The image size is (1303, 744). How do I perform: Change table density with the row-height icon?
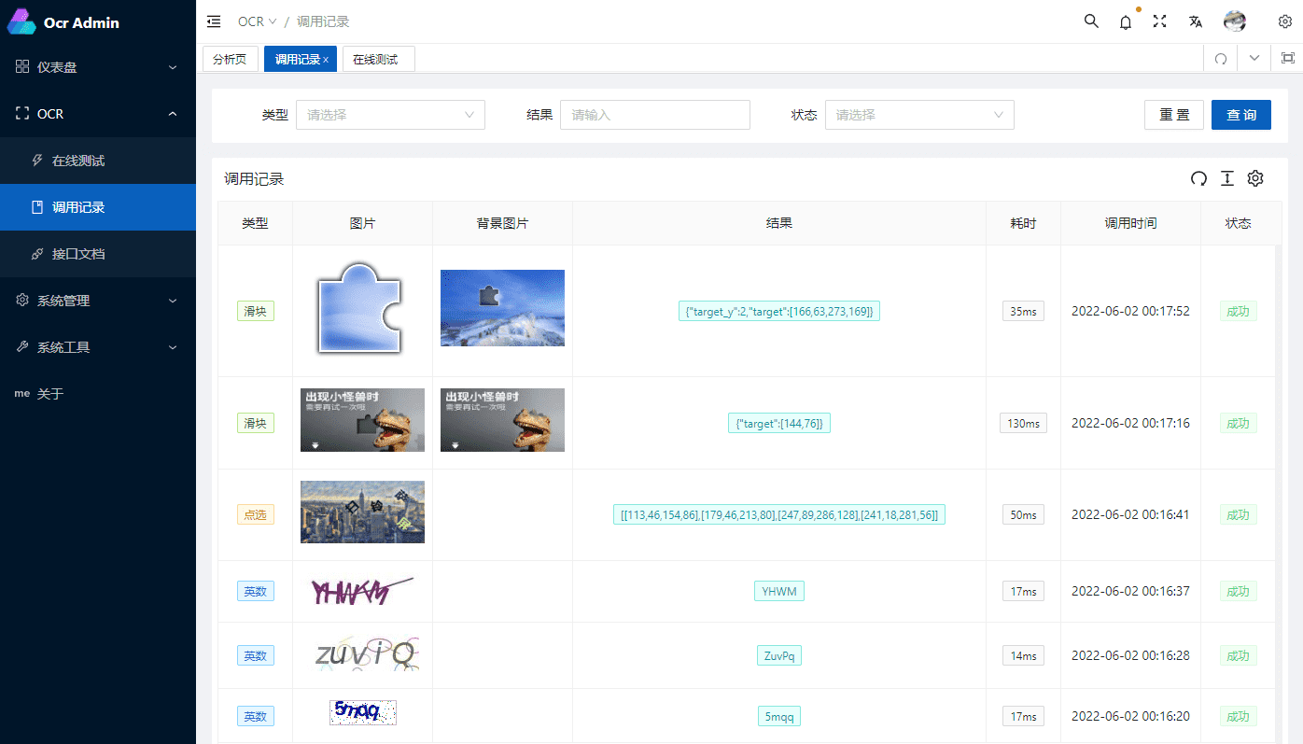click(1227, 178)
